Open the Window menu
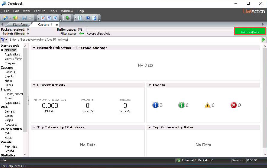Screen dimensions: 267x168 67,11
